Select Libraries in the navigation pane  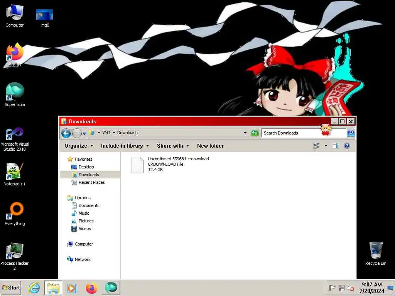pos(83,198)
